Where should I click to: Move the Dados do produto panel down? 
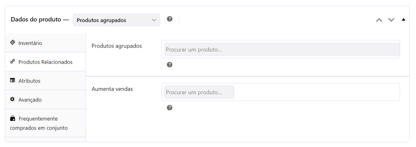pos(391,20)
